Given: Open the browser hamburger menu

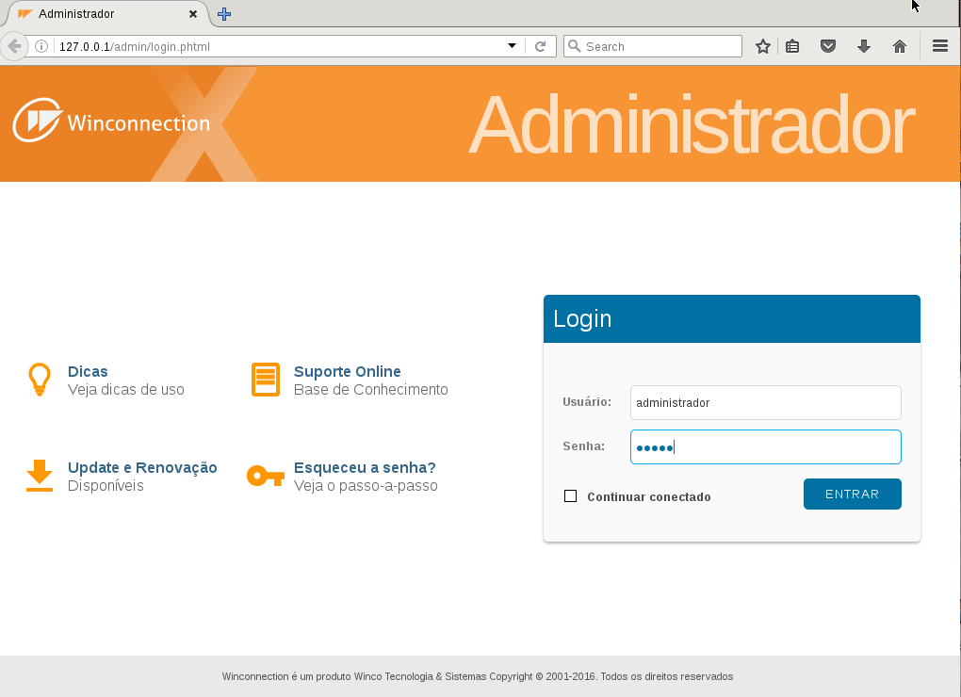Looking at the screenshot, I should point(940,46).
